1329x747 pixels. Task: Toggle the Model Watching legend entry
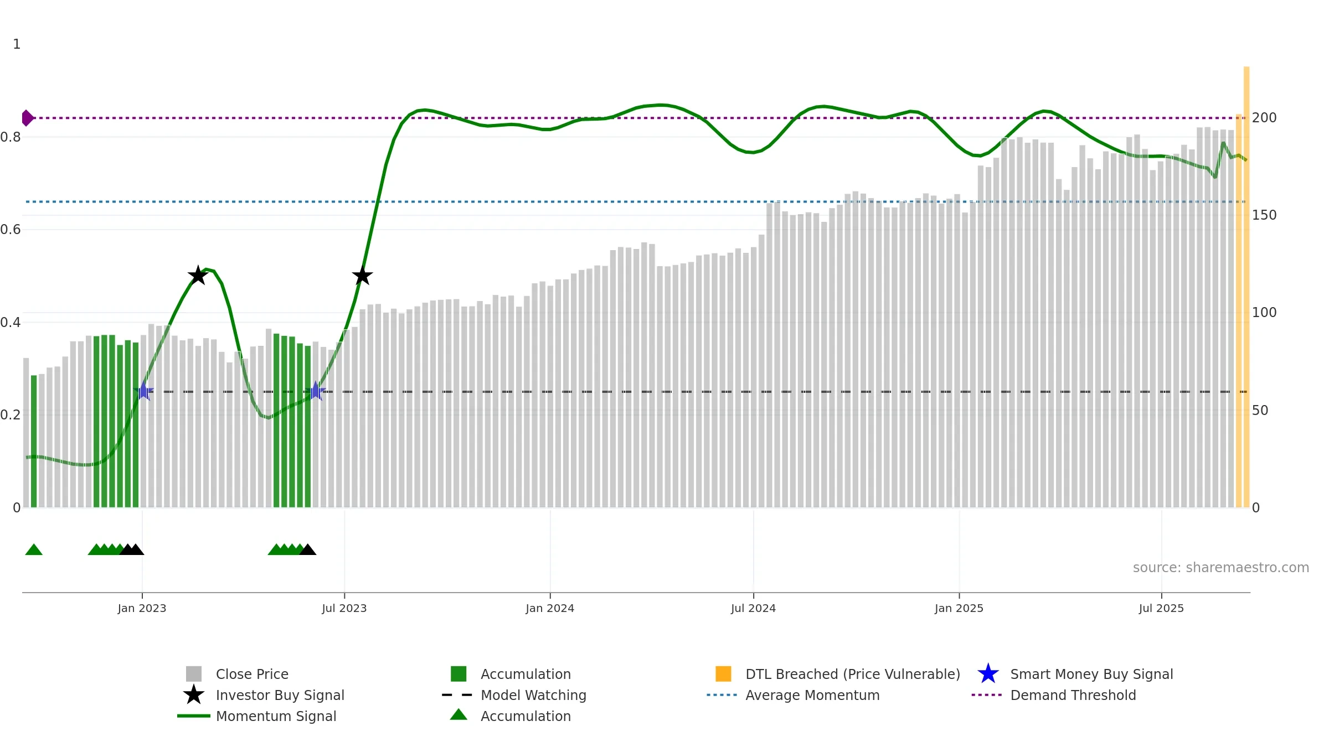[514, 695]
